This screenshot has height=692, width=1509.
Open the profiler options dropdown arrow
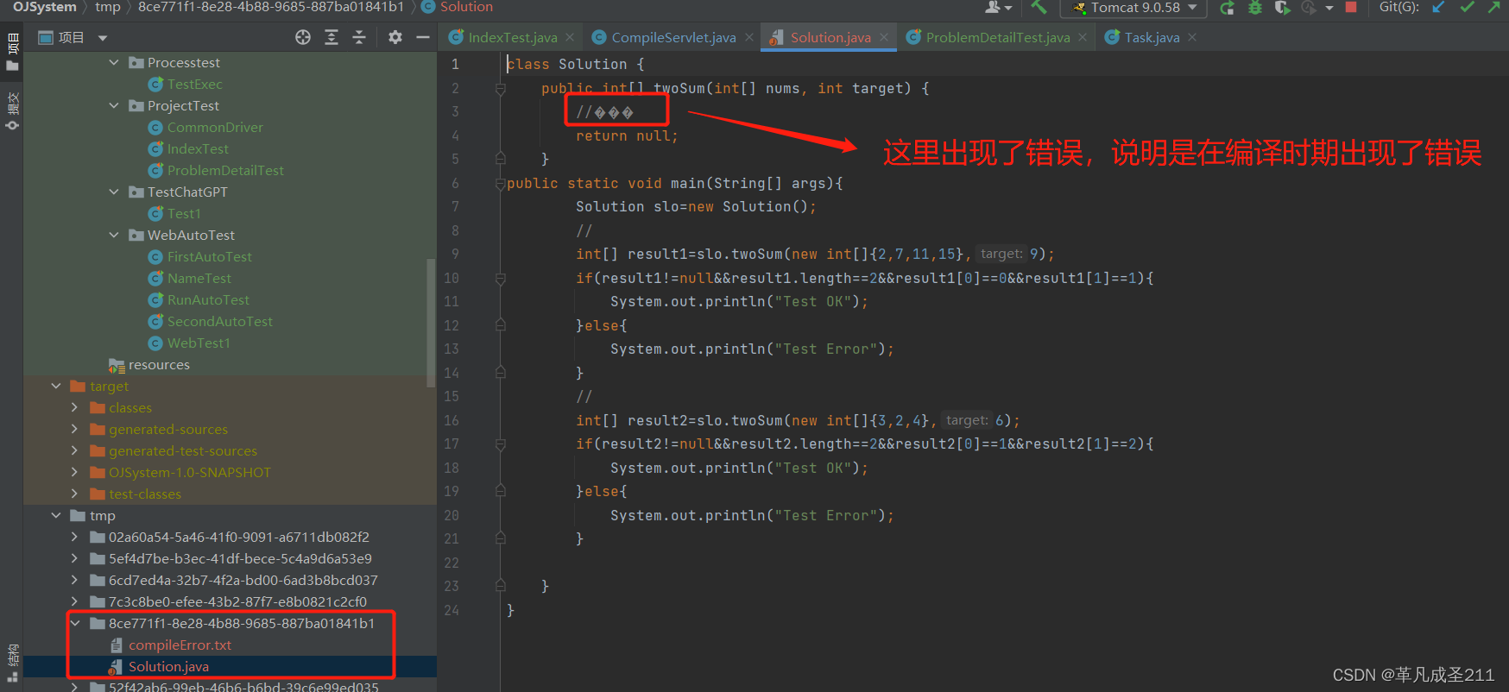pyautogui.click(x=1329, y=8)
